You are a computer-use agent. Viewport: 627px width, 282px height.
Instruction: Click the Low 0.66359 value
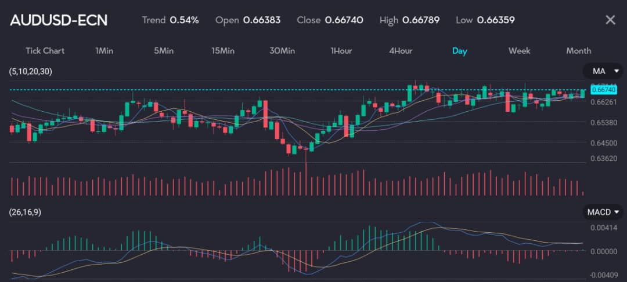[495, 20]
